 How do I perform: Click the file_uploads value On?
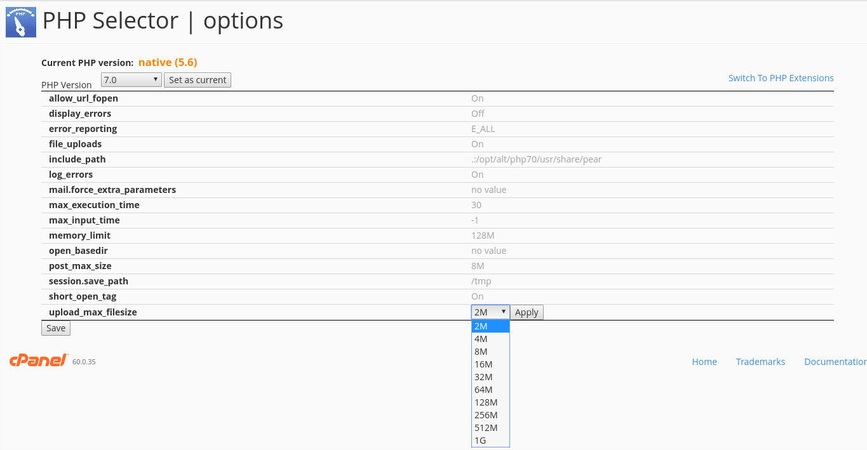(477, 144)
